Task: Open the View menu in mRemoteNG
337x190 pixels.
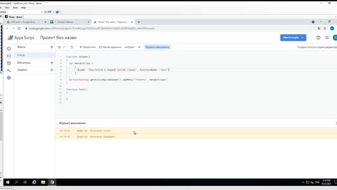Action: click(x=7, y=7)
